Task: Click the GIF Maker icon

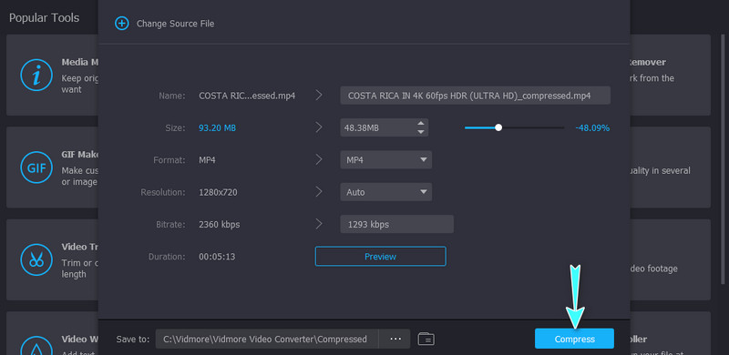Action: (36, 167)
